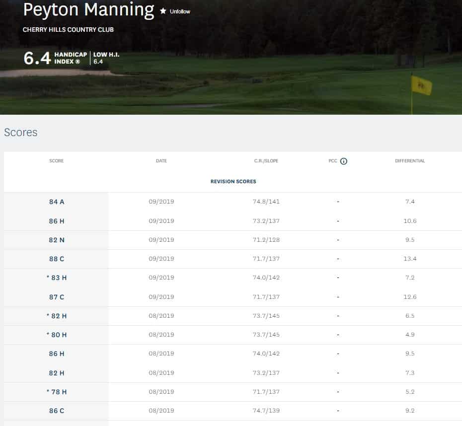Click the 09/2019 date in 84 A row
This screenshot has width=462, height=426.
pyautogui.click(x=161, y=202)
